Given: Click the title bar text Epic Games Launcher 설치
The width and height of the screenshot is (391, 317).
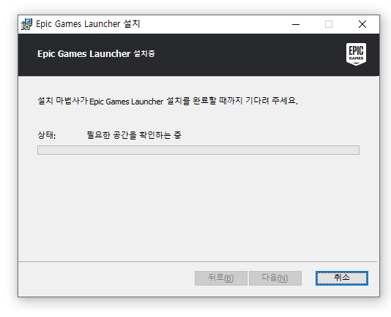Looking at the screenshot, I should [x=88, y=24].
